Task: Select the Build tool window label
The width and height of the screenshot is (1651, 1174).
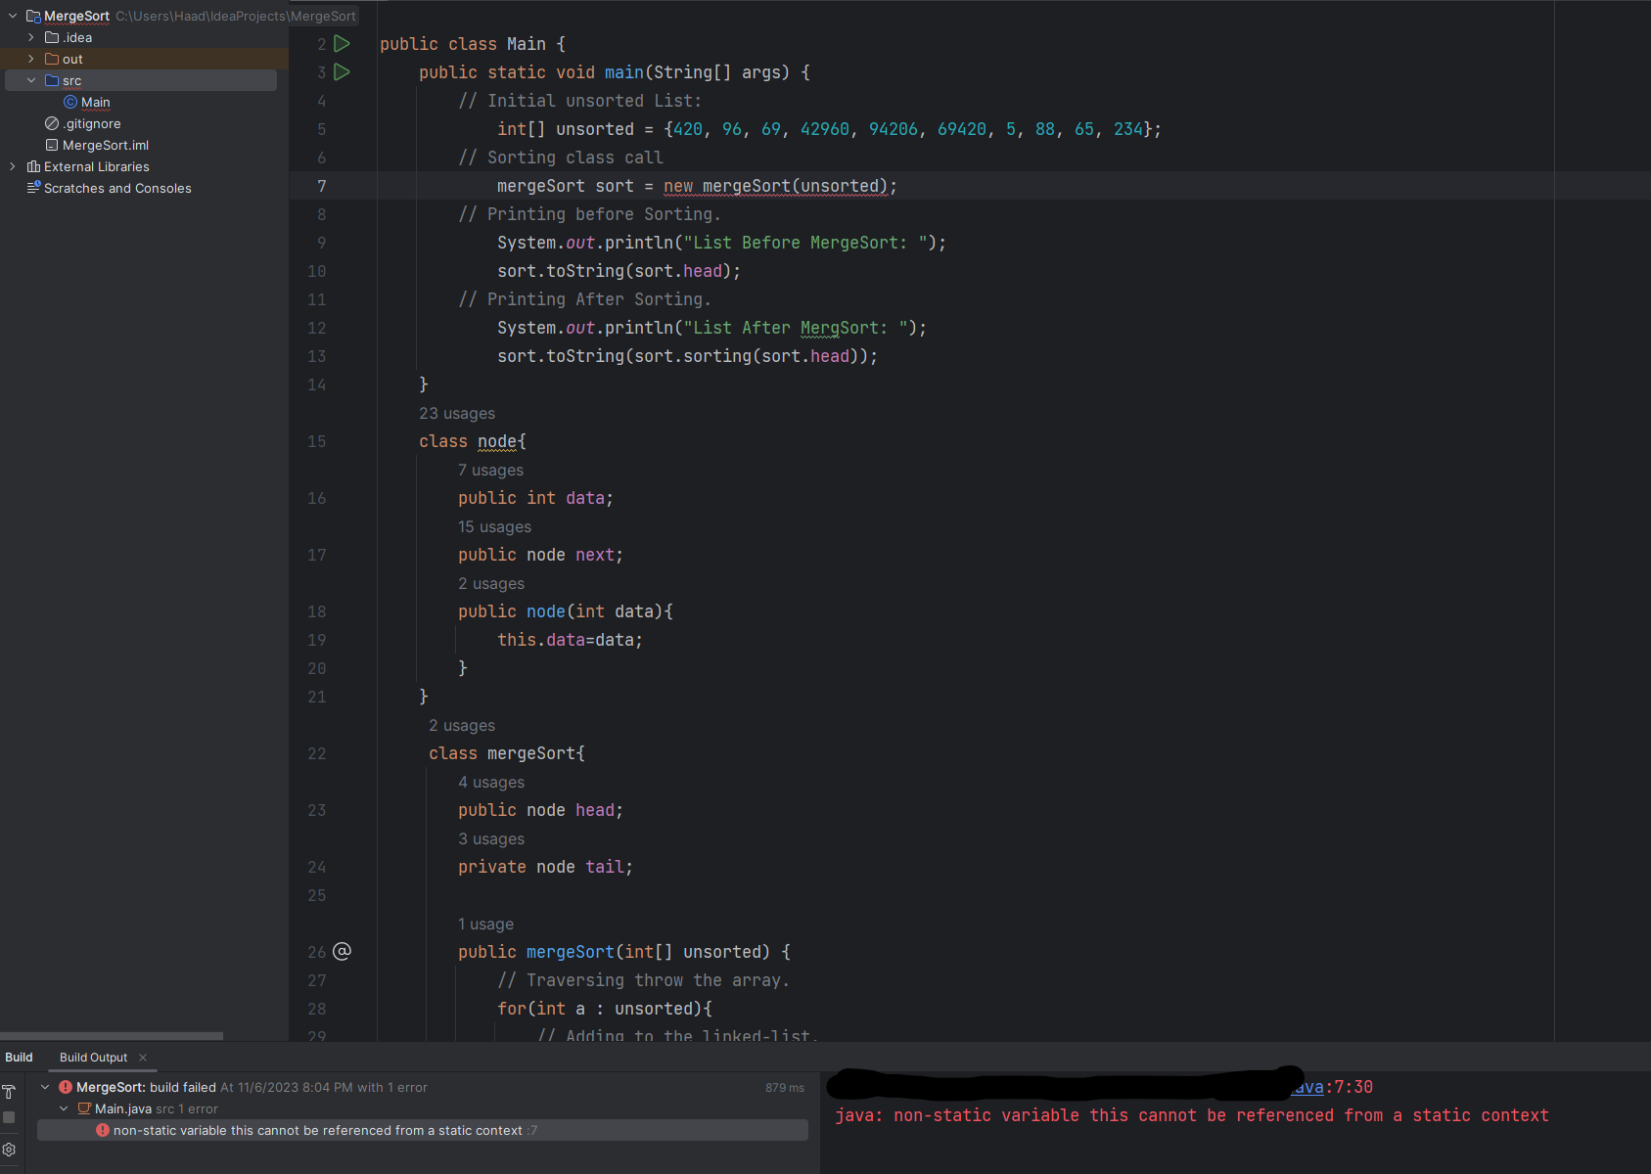Action: [x=19, y=1057]
